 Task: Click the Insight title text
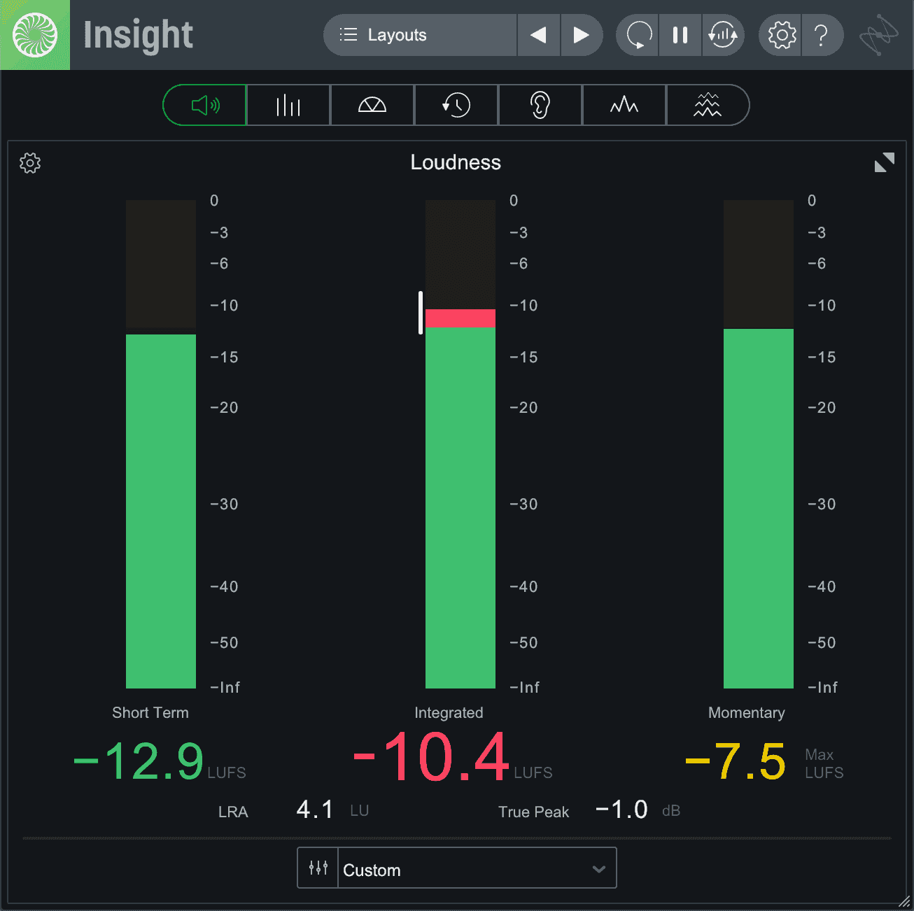[x=138, y=36]
